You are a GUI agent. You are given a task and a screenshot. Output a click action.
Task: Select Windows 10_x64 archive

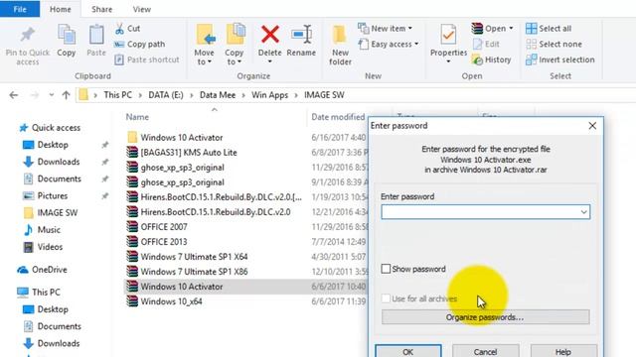click(x=164, y=301)
